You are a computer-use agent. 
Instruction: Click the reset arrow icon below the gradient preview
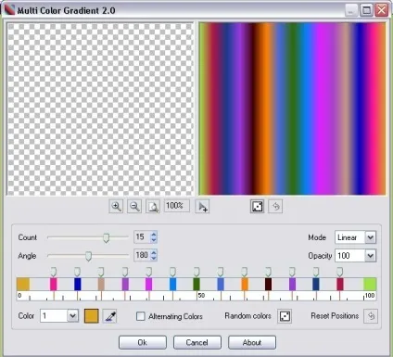click(275, 207)
